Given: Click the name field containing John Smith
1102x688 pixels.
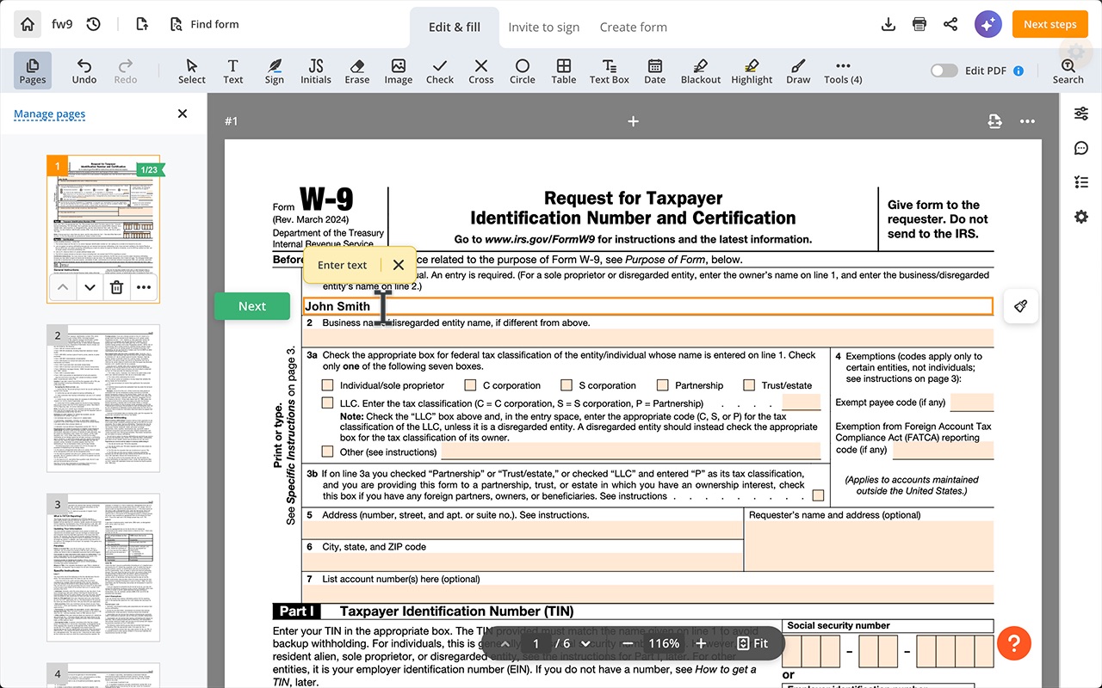Looking at the screenshot, I should (x=647, y=306).
